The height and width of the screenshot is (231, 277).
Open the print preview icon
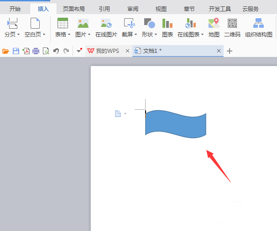[x=46, y=51]
